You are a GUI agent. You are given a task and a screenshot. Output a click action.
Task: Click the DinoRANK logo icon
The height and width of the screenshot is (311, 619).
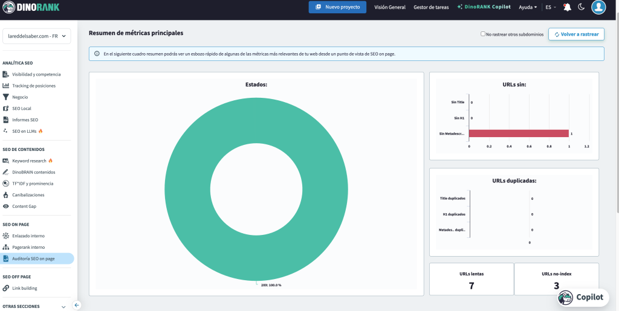pos(8,7)
